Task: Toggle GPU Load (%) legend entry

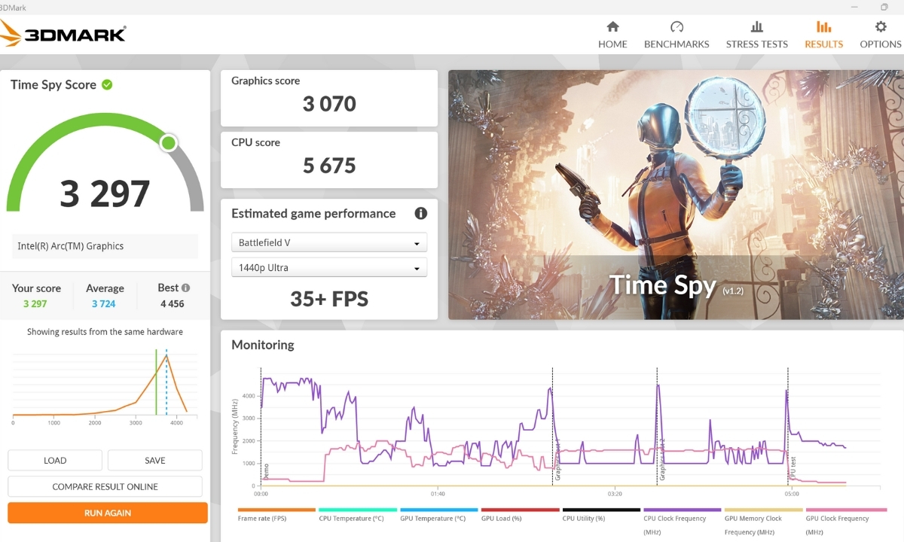Action: [520, 514]
